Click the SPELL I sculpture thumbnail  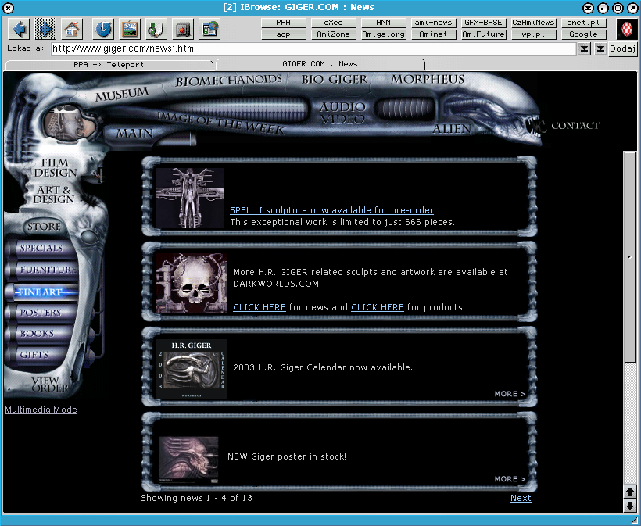[x=190, y=199]
